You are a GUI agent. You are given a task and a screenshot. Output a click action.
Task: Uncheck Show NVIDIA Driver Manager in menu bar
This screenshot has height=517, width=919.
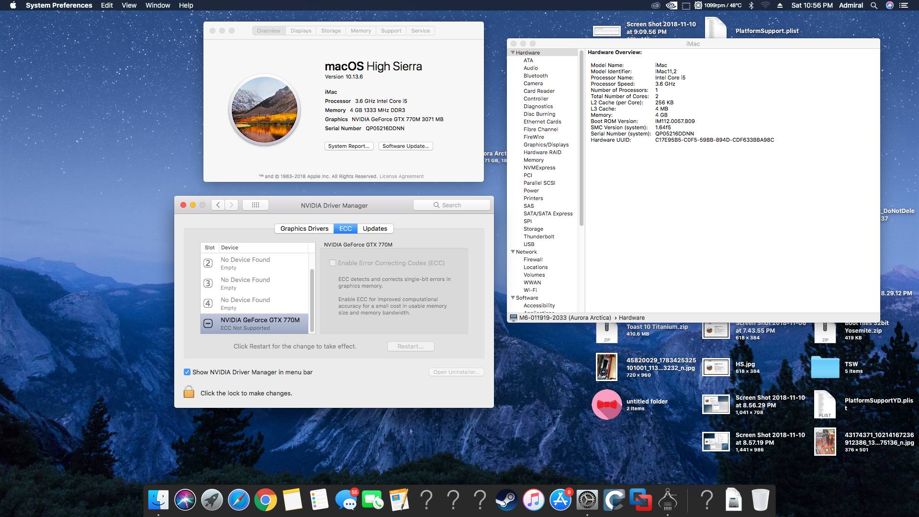pyautogui.click(x=187, y=372)
